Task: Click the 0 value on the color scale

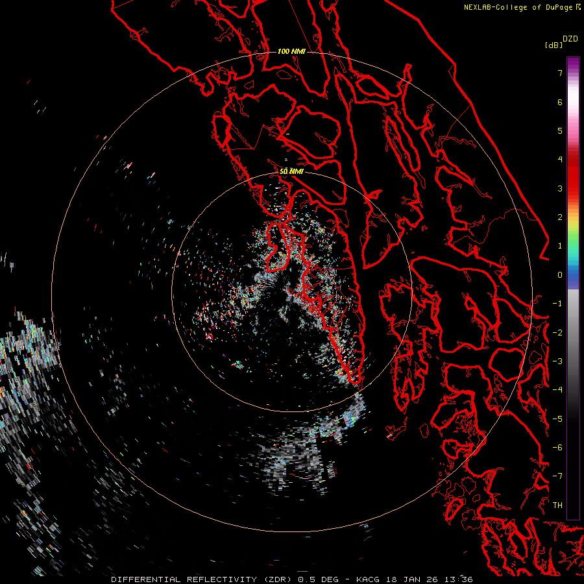Action: click(x=560, y=274)
